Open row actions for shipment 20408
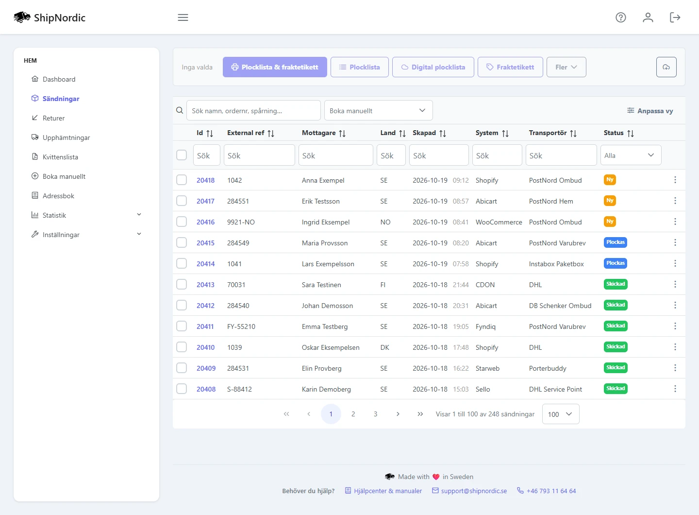The width and height of the screenshot is (699, 515). [675, 389]
